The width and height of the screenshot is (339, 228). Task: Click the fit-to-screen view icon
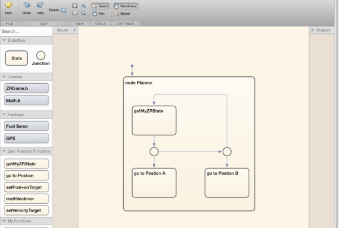[75, 6]
